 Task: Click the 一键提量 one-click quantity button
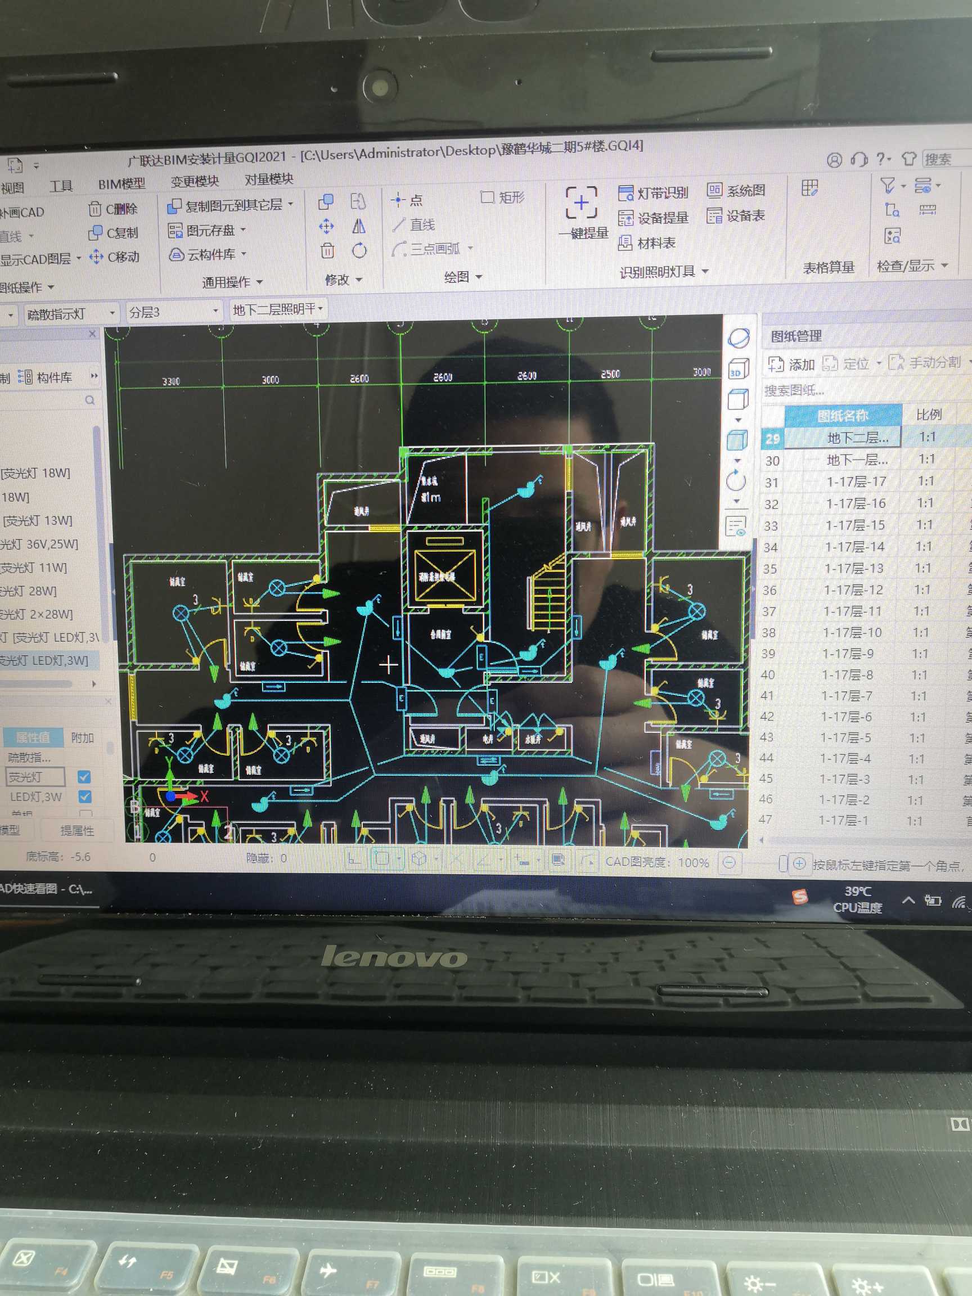(x=582, y=213)
